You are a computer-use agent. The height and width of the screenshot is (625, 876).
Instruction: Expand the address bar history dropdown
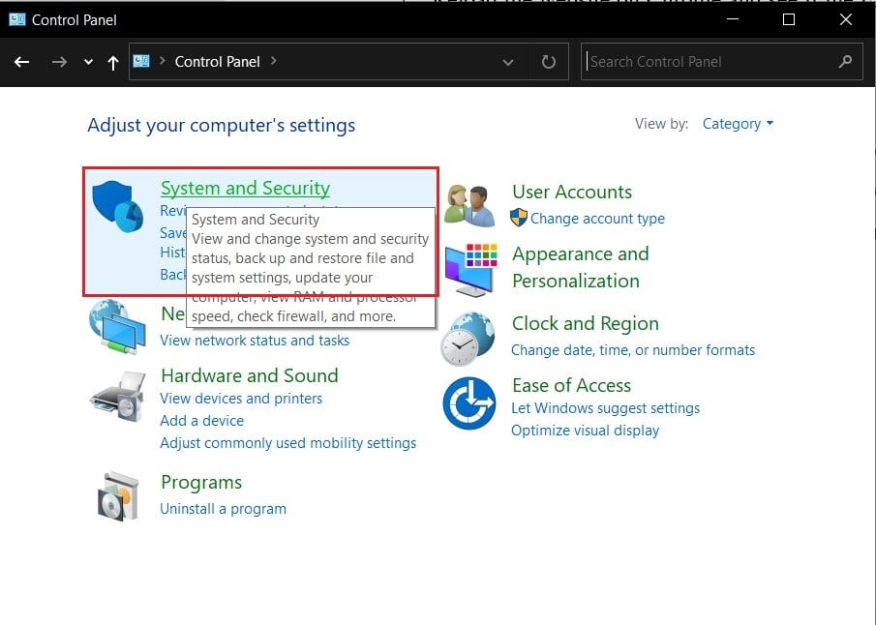click(x=508, y=62)
